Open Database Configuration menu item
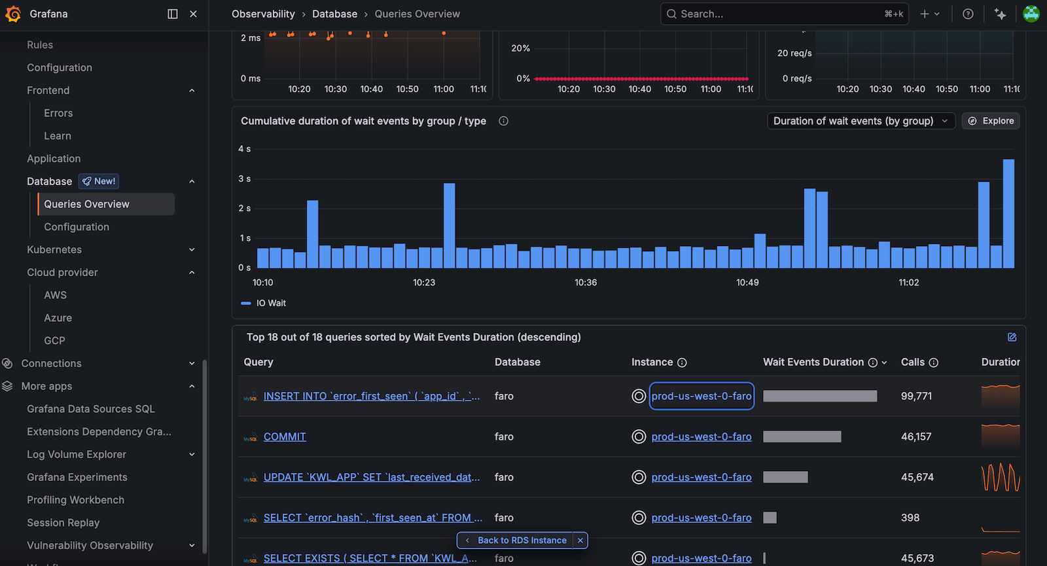Viewport: 1047px width, 566px height. click(x=77, y=227)
